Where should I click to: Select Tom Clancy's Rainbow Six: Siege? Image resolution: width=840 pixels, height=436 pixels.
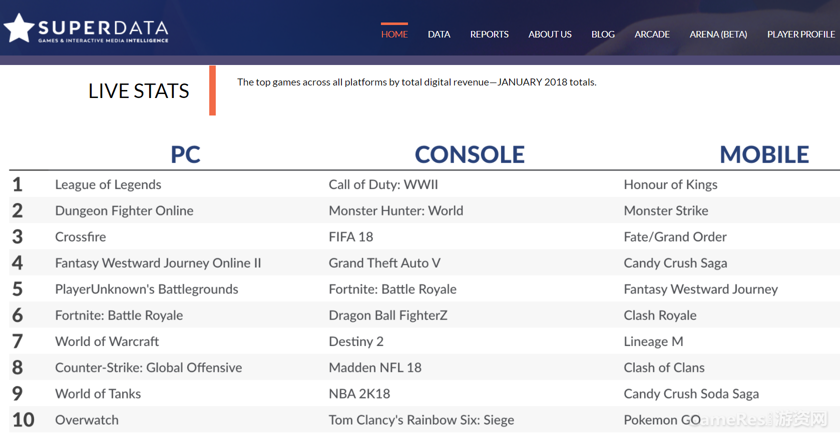tap(422, 420)
